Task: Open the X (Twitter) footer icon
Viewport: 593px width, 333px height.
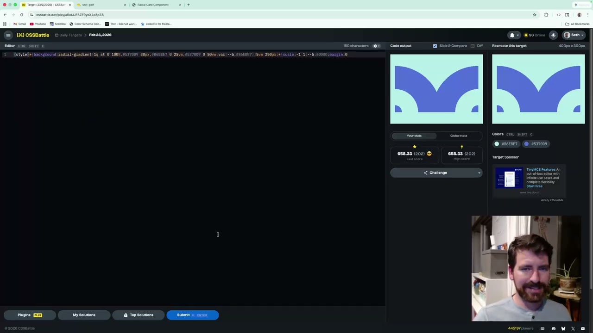Action: coord(573,329)
